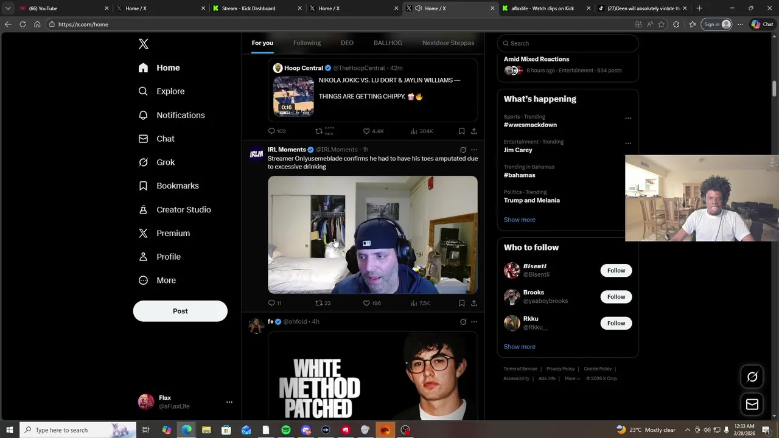Open the Profile sidebar item

(x=160, y=257)
